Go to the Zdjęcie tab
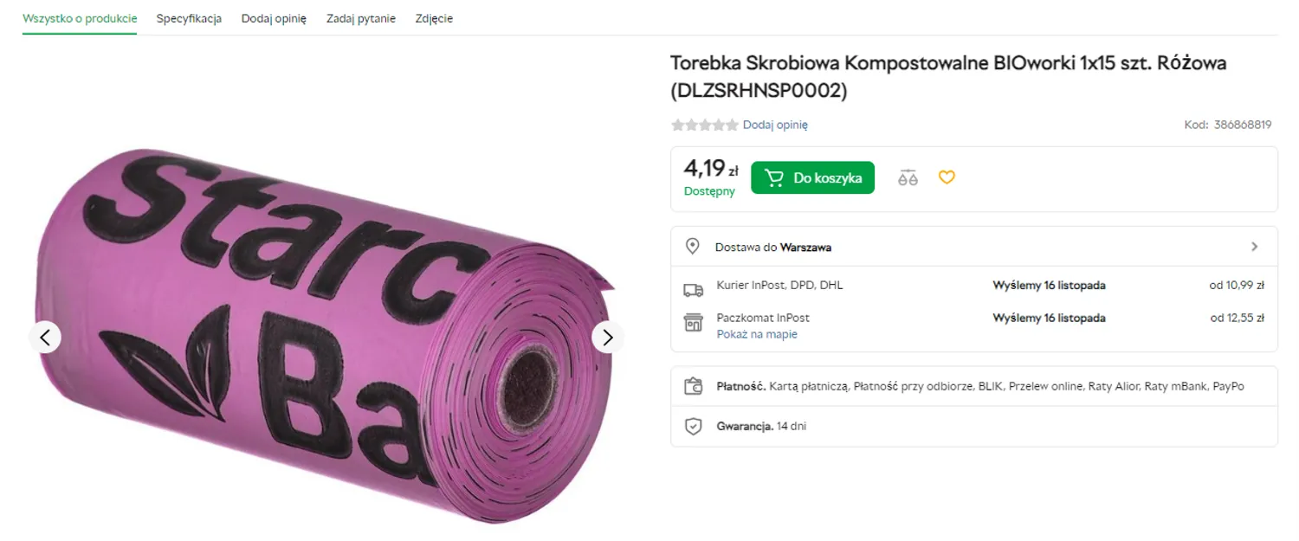Image resolution: width=1299 pixels, height=541 pixels. [434, 18]
